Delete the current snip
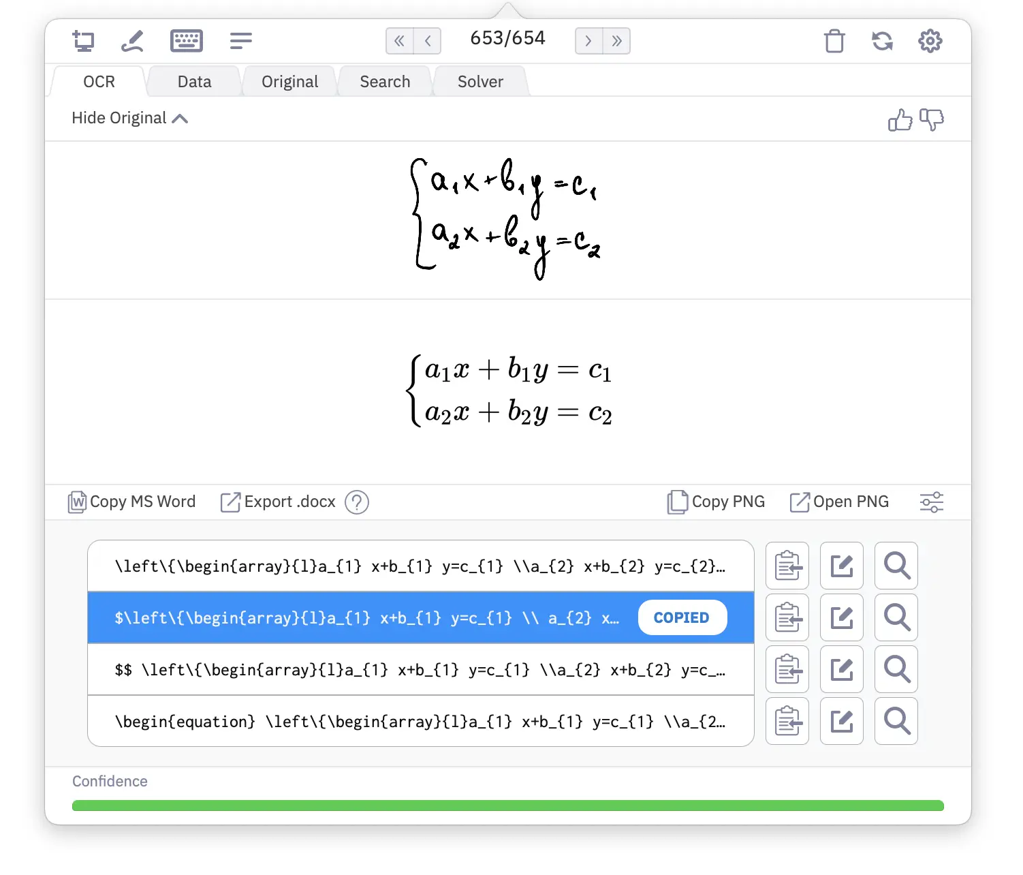This screenshot has width=1023, height=875. click(x=834, y=41)
